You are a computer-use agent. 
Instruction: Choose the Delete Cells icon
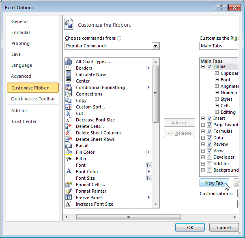[x=69, y=126]
